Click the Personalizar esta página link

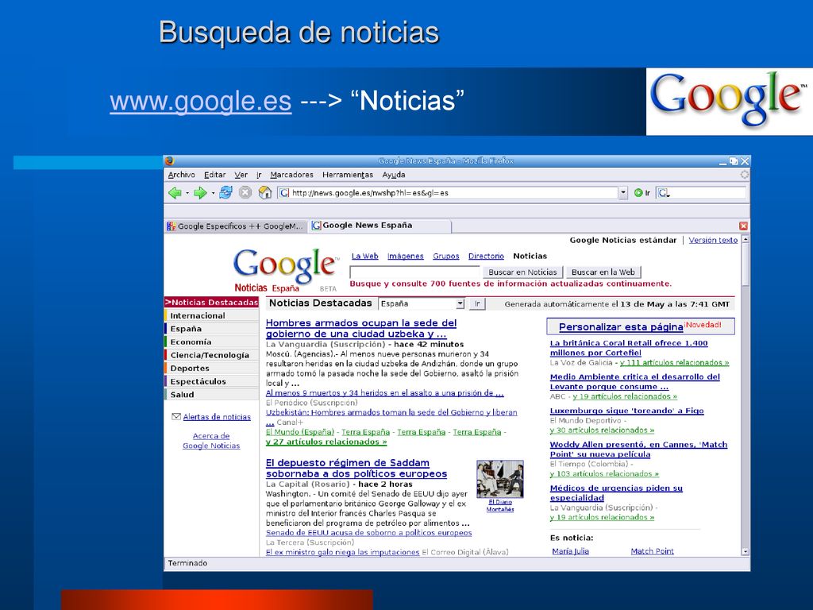(x=621, y=326)
